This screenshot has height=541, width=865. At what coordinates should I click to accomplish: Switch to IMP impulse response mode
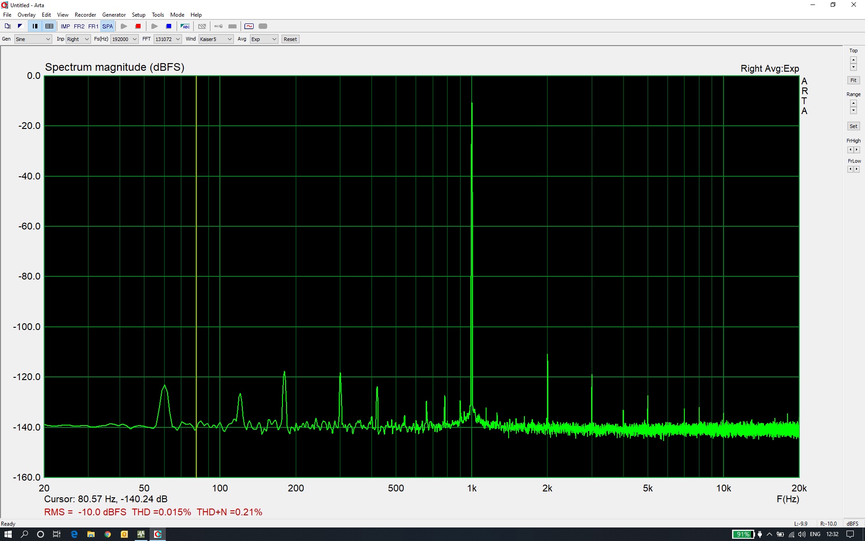tap(65, 26)
